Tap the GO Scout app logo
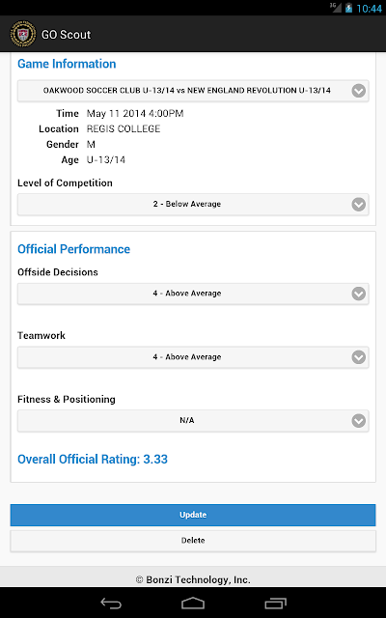386x618 pixels. click(23, 35)
